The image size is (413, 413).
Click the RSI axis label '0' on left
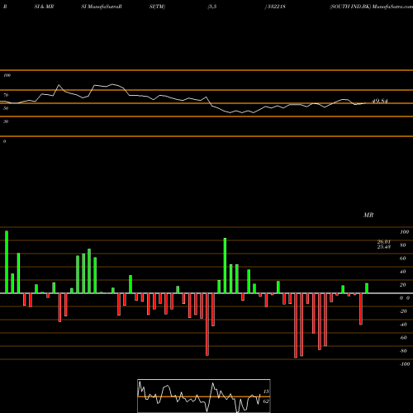point(4,141)
